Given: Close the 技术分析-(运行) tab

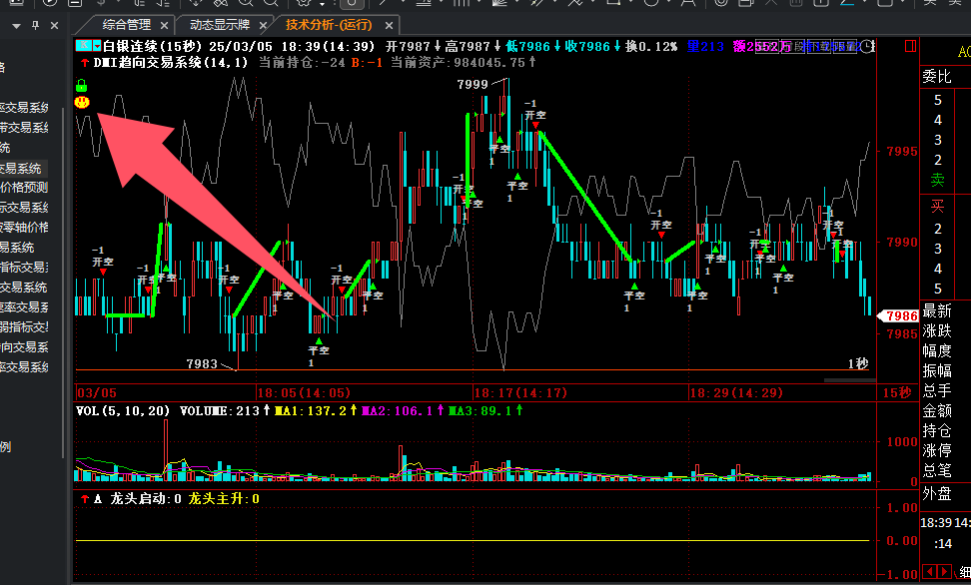Looking at the screenshot, I should coord(390,25).
